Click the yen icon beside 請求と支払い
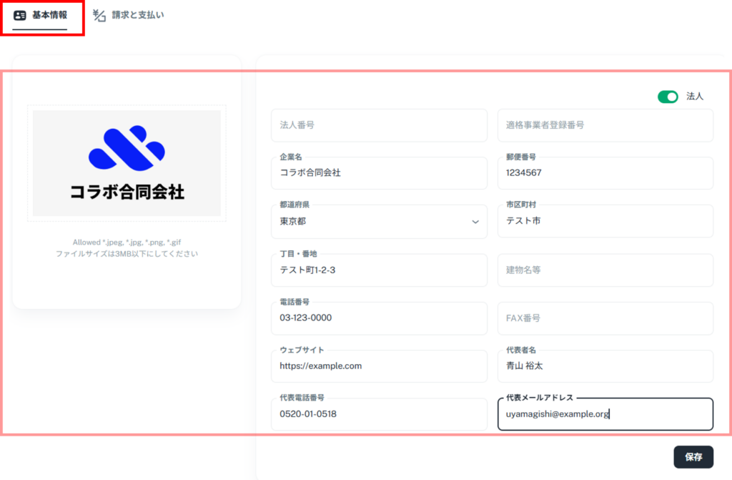732x480 pixels. [x=99, y=15]
